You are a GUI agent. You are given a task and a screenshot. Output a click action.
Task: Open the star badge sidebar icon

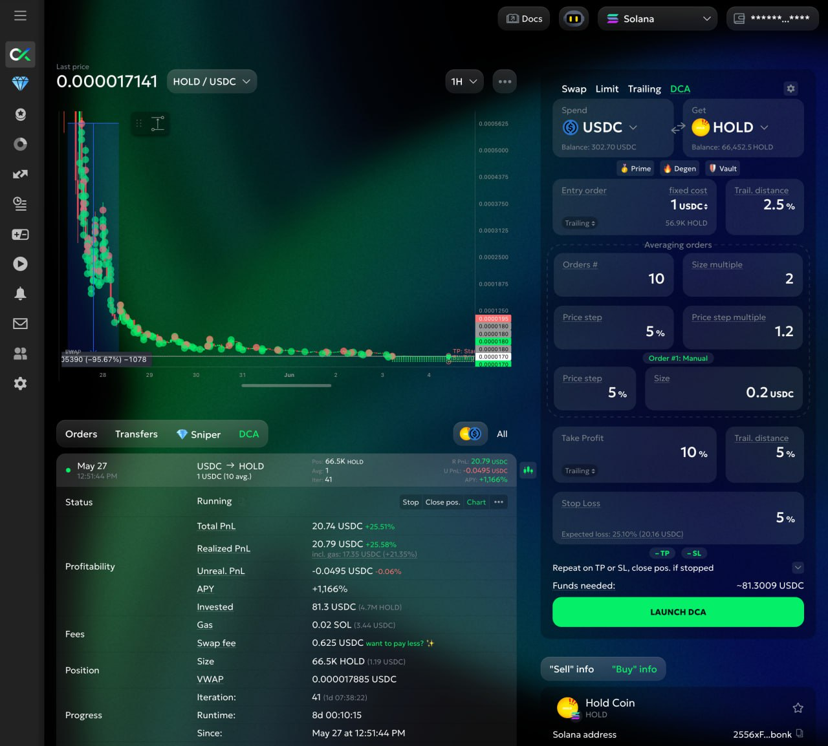pyautogui.click(x=20, y=114)
